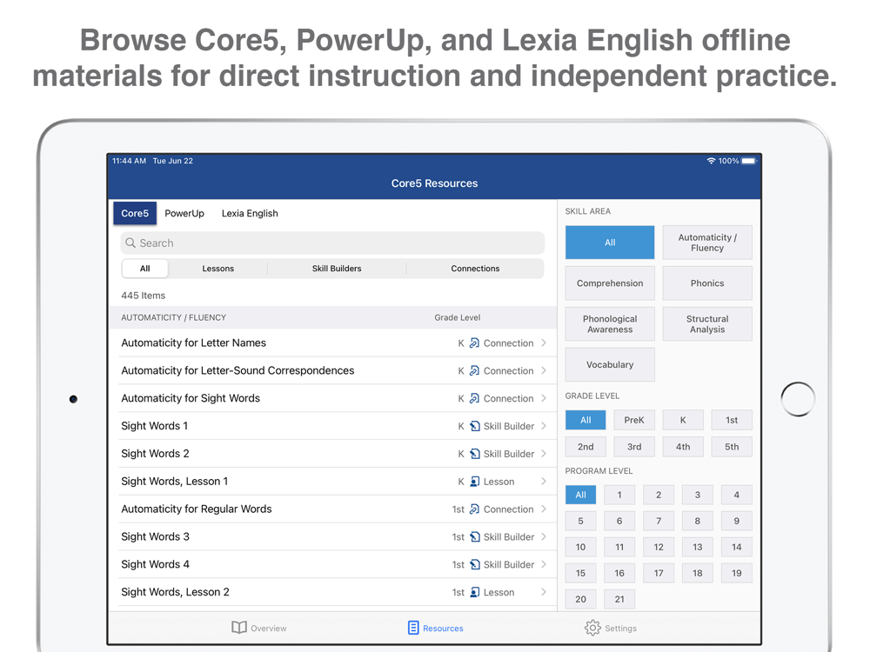Tap the search magnifier icon
The width and height of the screenshot is (870, 652).
[130, 243]
